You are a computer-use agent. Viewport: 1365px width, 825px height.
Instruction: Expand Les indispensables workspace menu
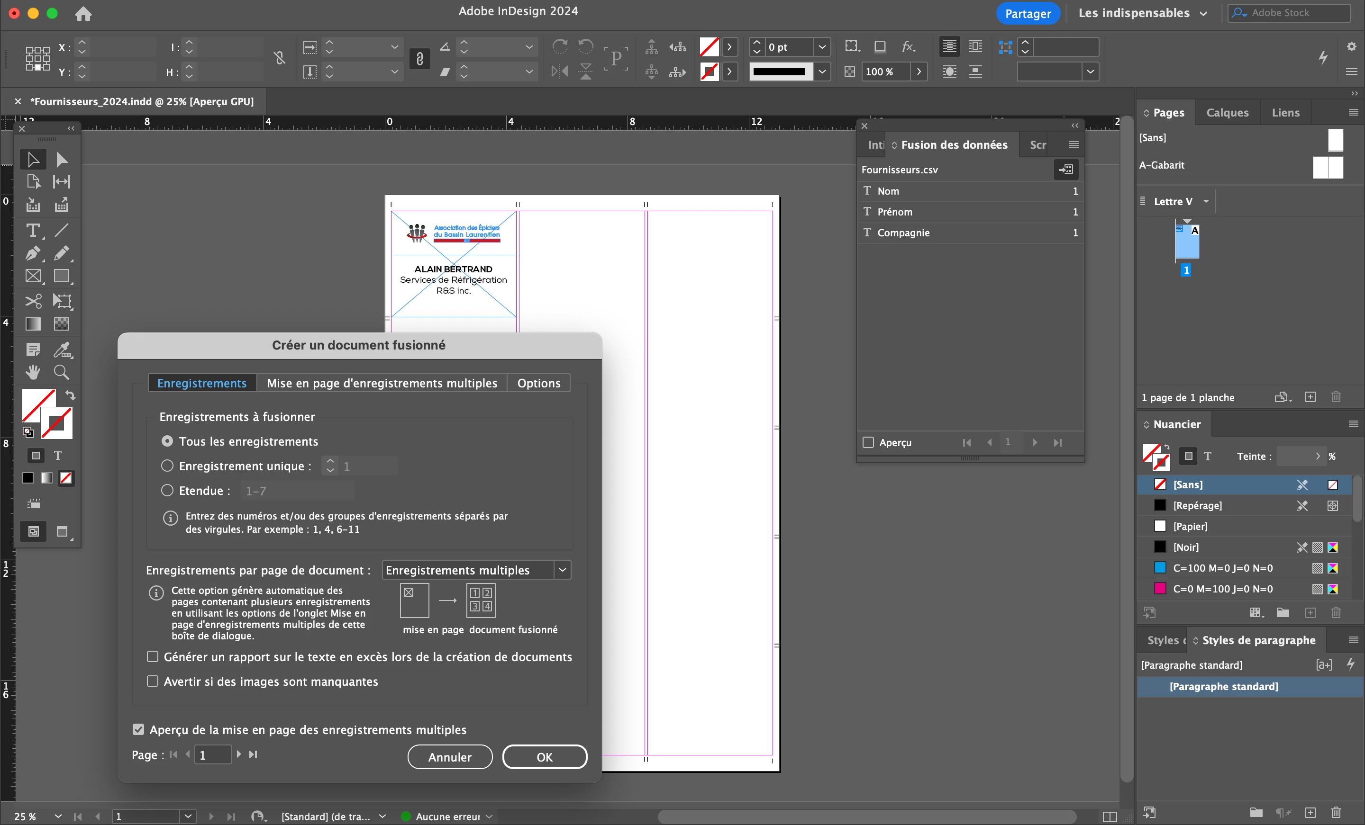tap(1142, 13)
